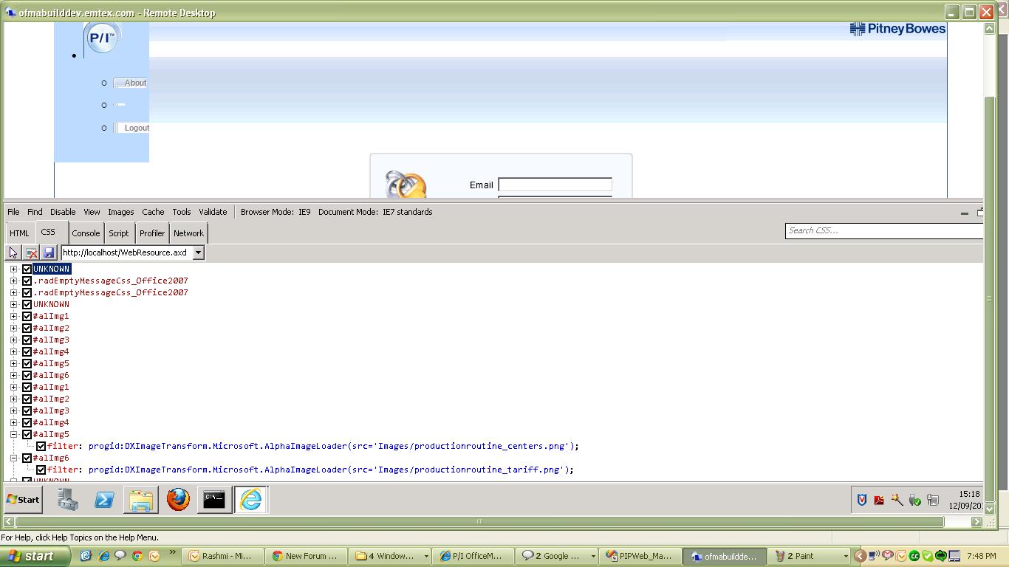Click the remote desktop horizontal scrollbar thumb

coord(479,521)
